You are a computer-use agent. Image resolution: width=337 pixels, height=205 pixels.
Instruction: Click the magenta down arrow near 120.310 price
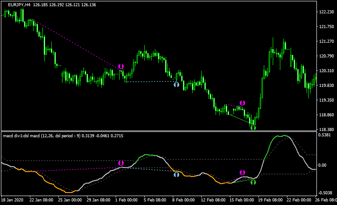point(121,67)
